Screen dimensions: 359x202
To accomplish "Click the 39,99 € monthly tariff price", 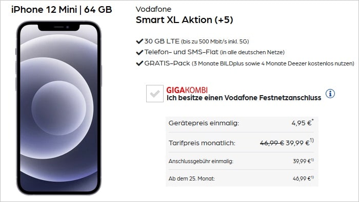I will [x=297, y=143].
